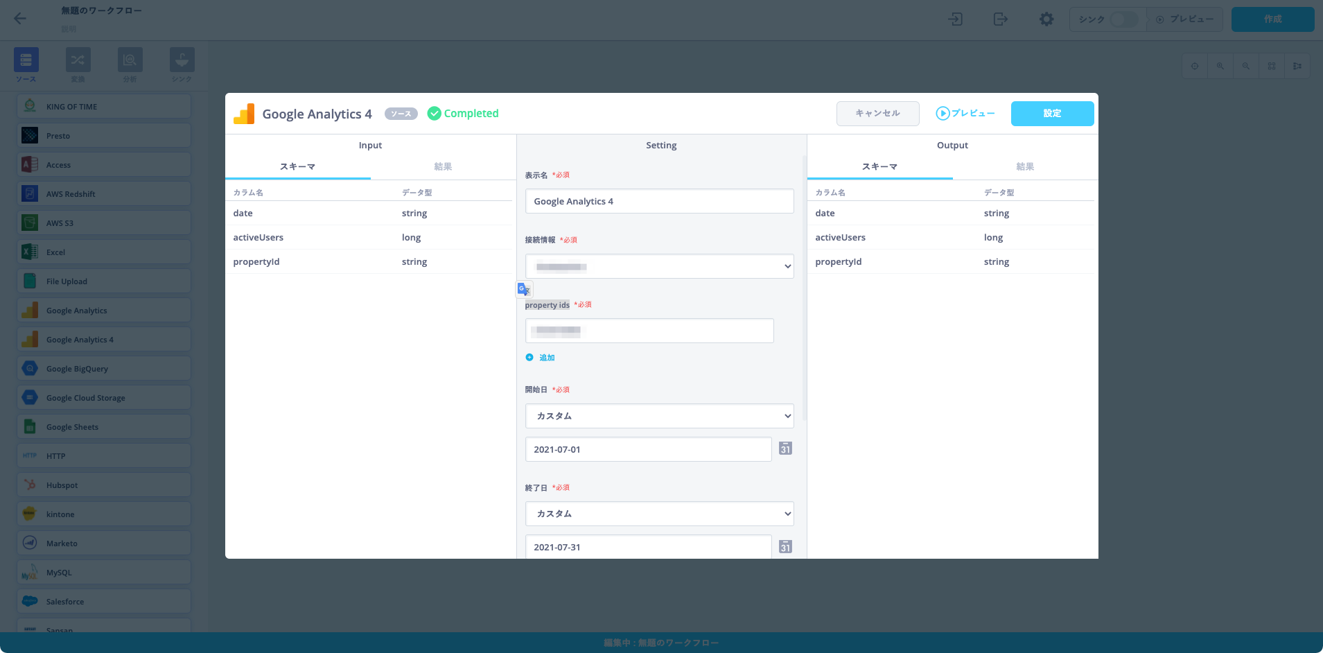Switch Output panel to 結果 tab
This screenshot has height=653, width=1323.
pos(1025,166)
